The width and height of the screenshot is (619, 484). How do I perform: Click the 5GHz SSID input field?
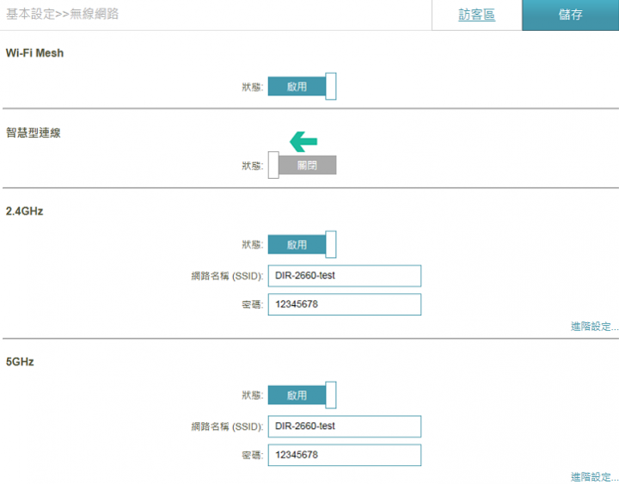coord(345,426)
